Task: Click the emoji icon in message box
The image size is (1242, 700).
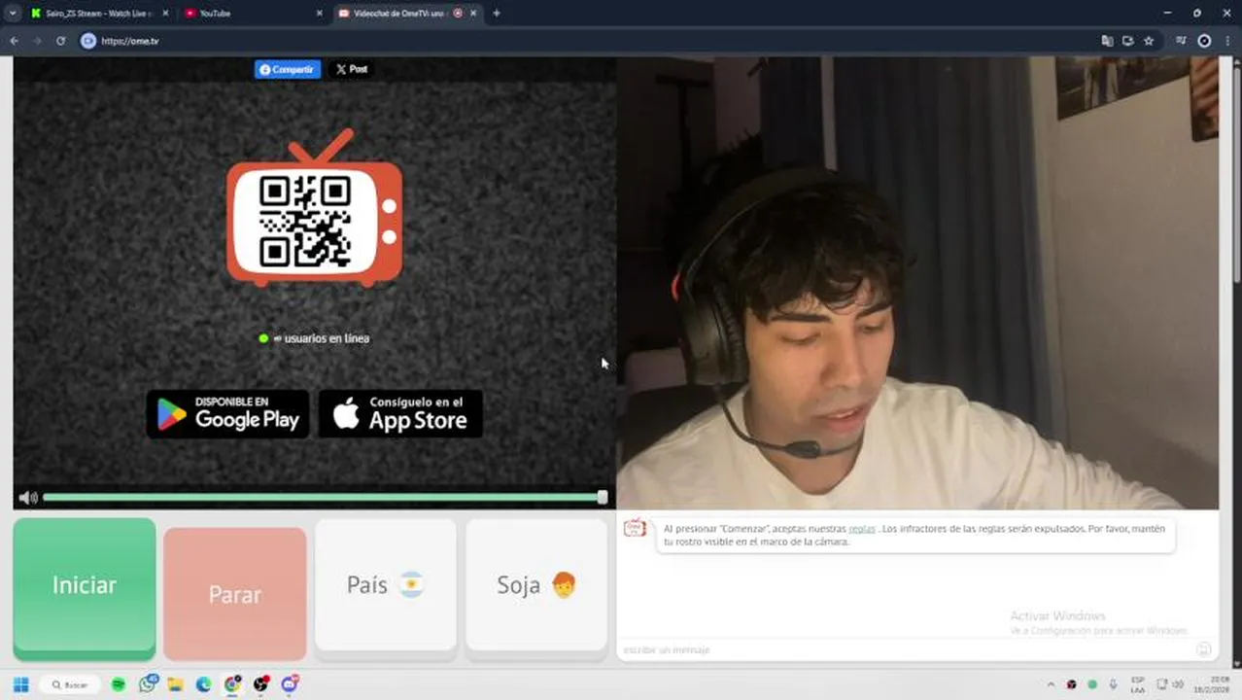Action: point(1203,649)
